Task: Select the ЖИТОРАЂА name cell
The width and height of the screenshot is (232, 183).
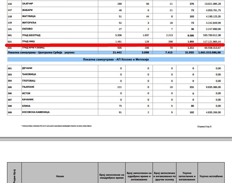Action: point(29,23)
